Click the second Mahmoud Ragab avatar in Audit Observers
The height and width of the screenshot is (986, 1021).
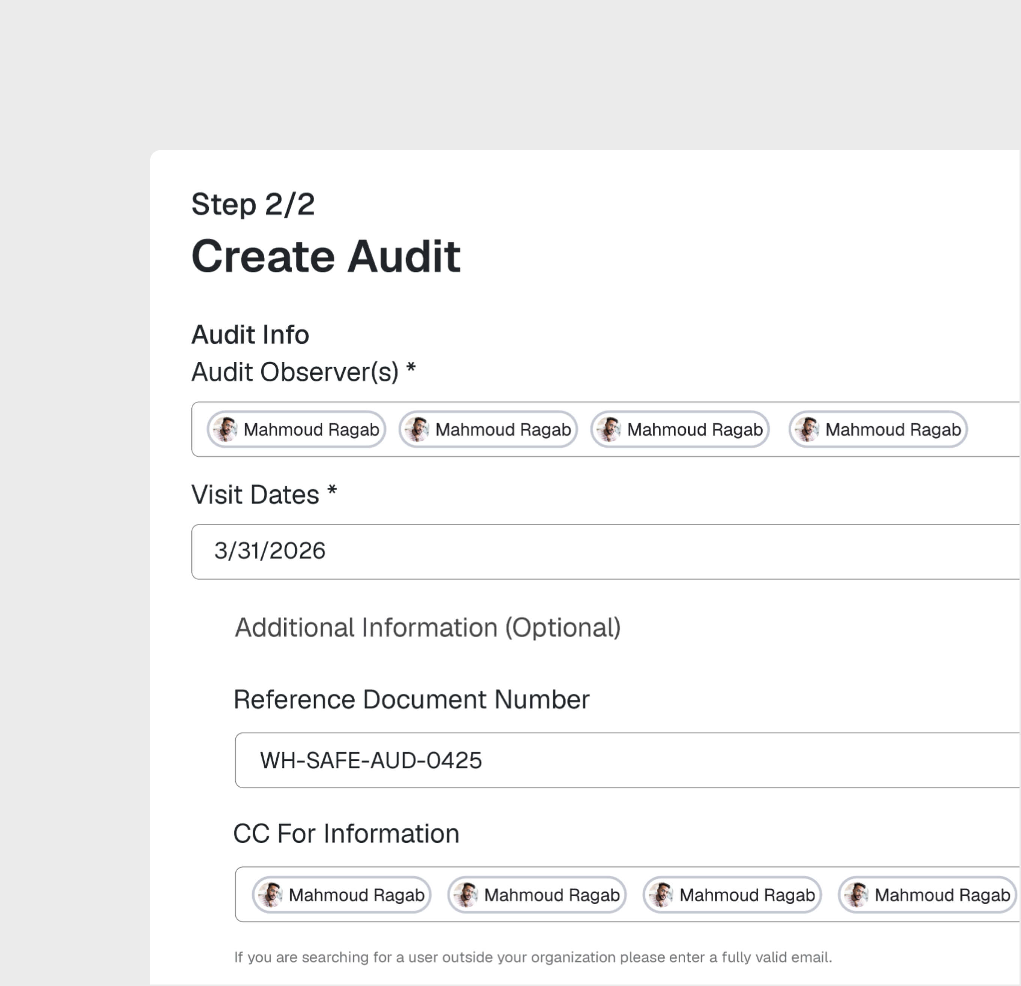(418, 430)
